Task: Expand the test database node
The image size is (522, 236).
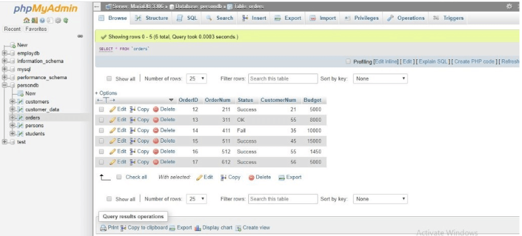Action: tap(4, 141)
